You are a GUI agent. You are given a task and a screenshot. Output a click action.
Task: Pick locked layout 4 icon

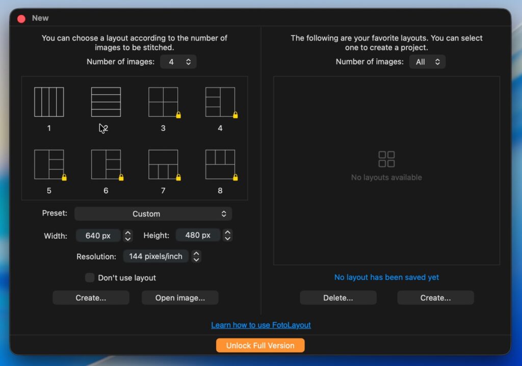(220, 102)
